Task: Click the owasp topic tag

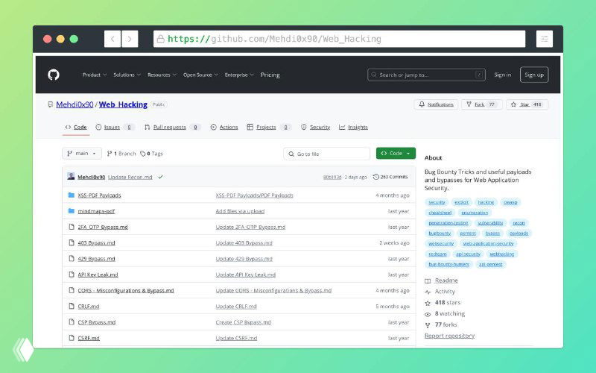Action: coord(510,202)
